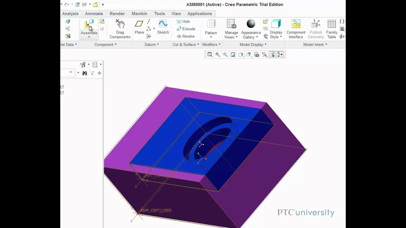Viewport: 406px width, 228px height.
Task: Open Manage Views
Action: point(231,29)
